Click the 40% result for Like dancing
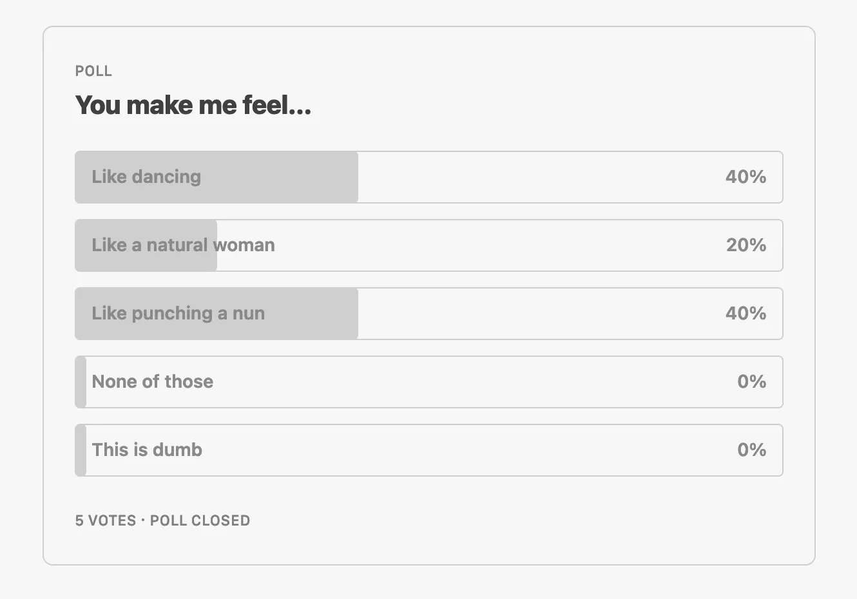 [746, 177]
